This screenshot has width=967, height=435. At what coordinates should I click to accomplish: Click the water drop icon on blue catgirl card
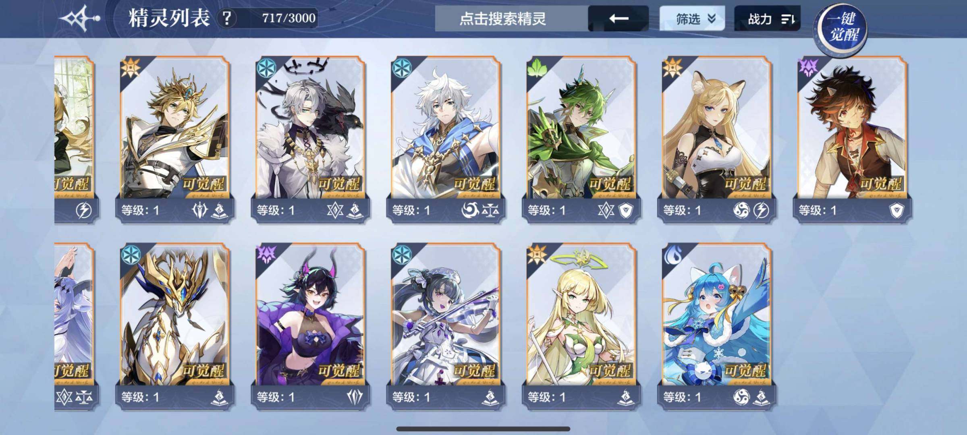pyautogui.click(x=672, y=255)
